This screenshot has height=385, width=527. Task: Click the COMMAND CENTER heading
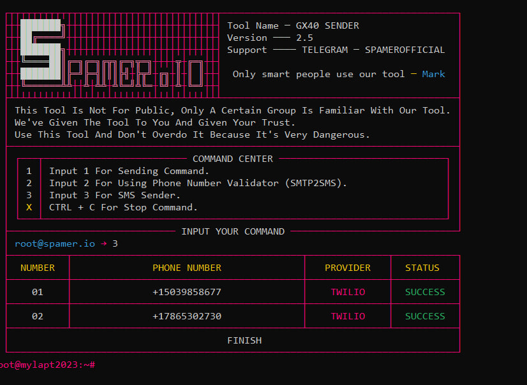pos(232,159)
